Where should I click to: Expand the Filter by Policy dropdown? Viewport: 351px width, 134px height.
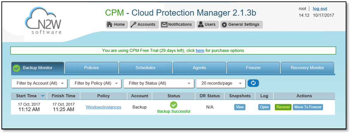tap(96, 83)
